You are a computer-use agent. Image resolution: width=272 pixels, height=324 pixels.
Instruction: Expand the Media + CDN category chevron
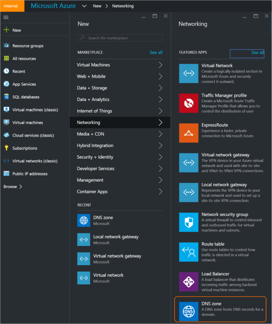161,134
